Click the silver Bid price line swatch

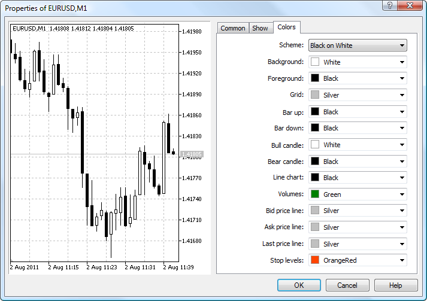315,211
